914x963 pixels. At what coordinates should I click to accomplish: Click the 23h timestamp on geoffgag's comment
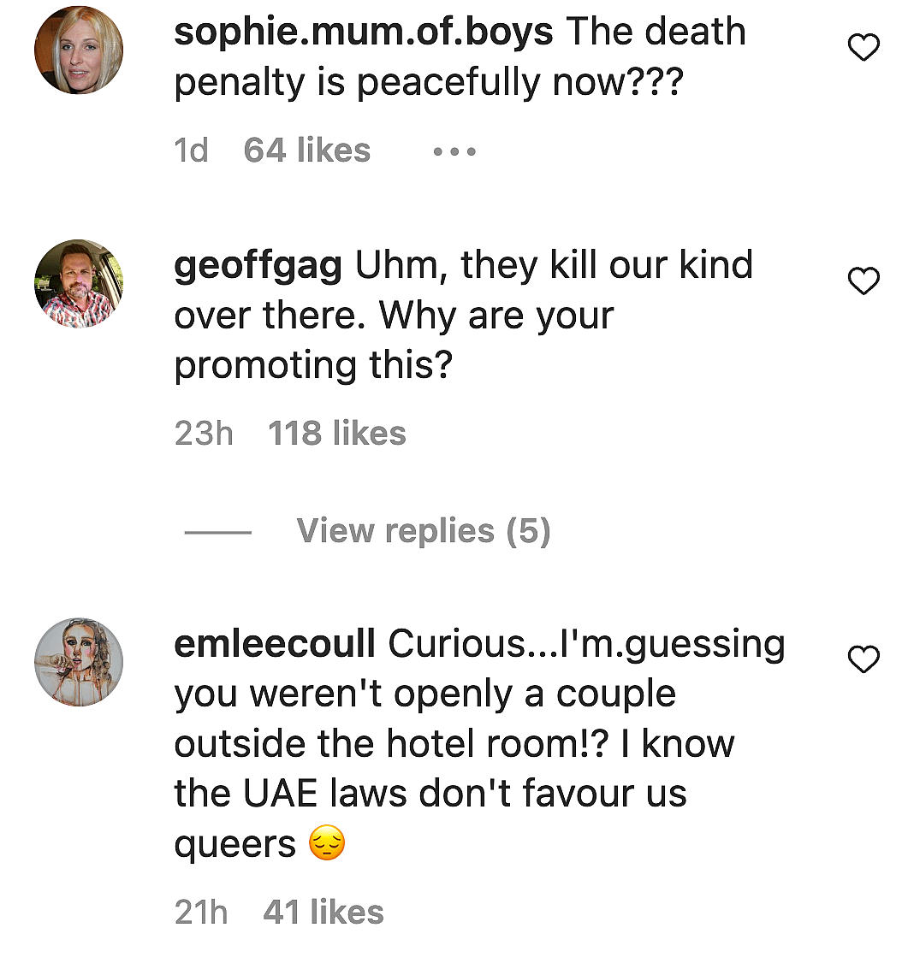pos(203,434)
